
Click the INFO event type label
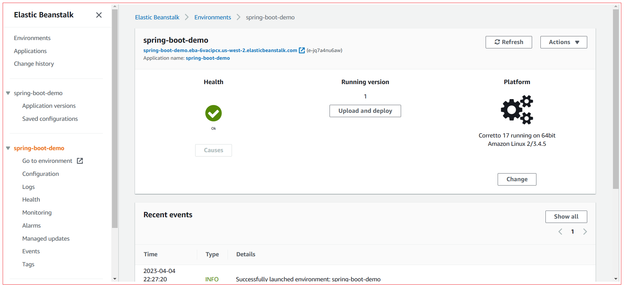212,279
